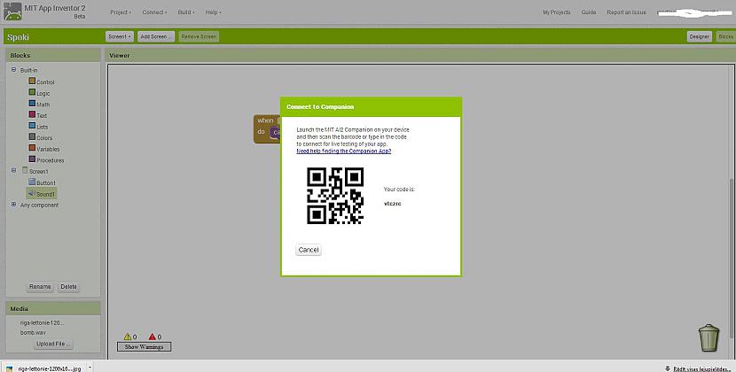Click the riga-lettonie media file
The height and width of the screenshot is (372, 736).
42,322
